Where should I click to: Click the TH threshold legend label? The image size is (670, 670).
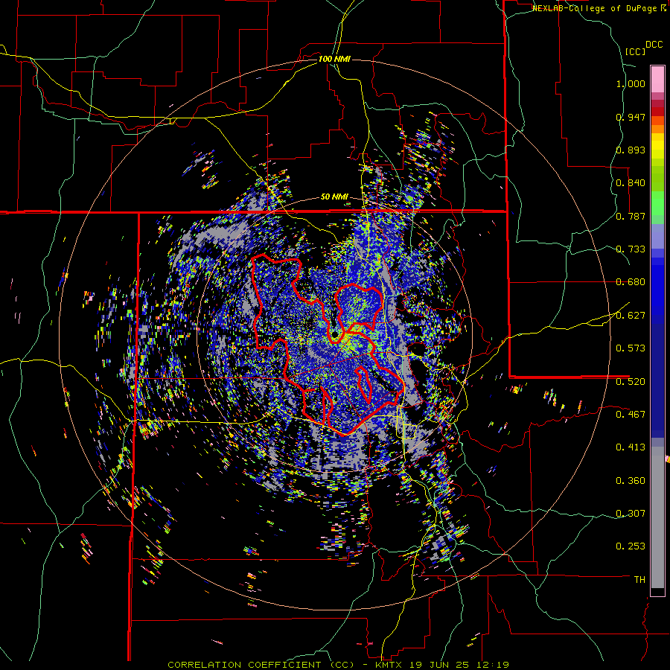click(x=639, y=580)
